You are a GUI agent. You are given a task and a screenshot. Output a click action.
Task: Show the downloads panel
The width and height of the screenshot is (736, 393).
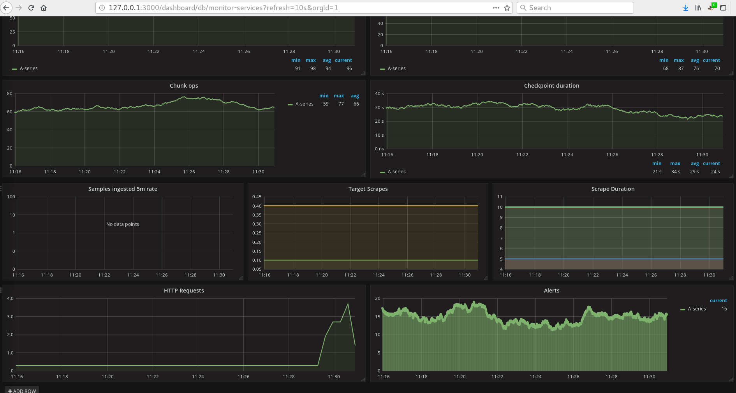pyautogui.click(x=685, y=8)
